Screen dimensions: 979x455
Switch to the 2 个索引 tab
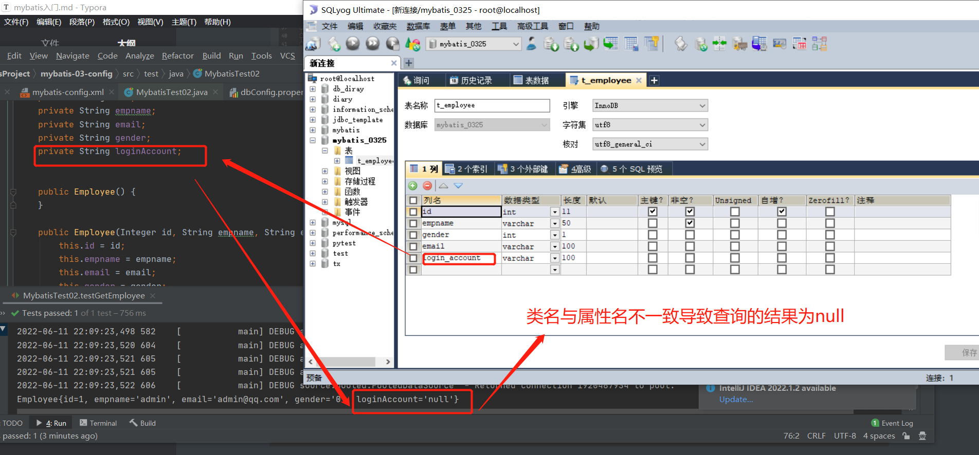pyautogui.click(x=466, y=169)
